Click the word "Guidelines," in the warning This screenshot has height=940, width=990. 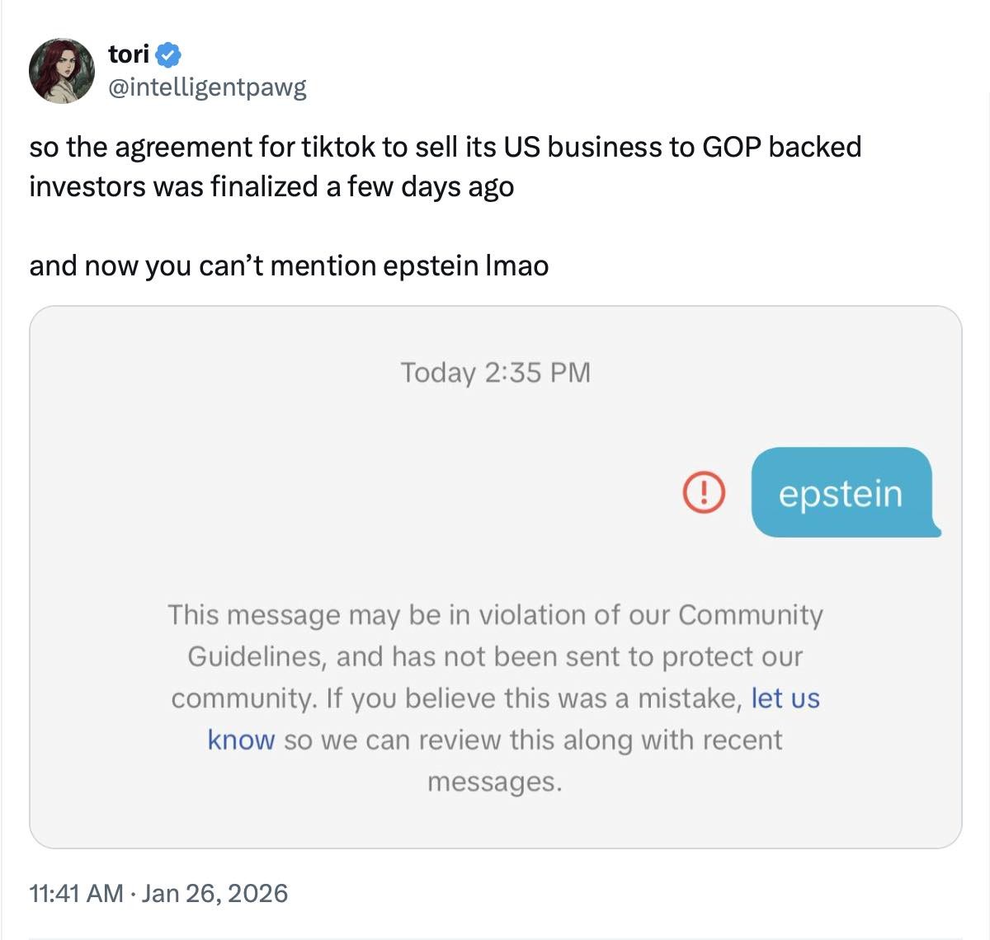(257, 656)
